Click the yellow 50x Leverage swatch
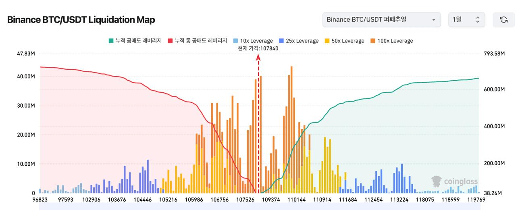The height and width of the screenshot is (210, 516). (327, 41)
